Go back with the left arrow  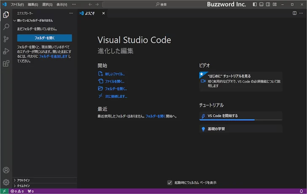point(90,4)
